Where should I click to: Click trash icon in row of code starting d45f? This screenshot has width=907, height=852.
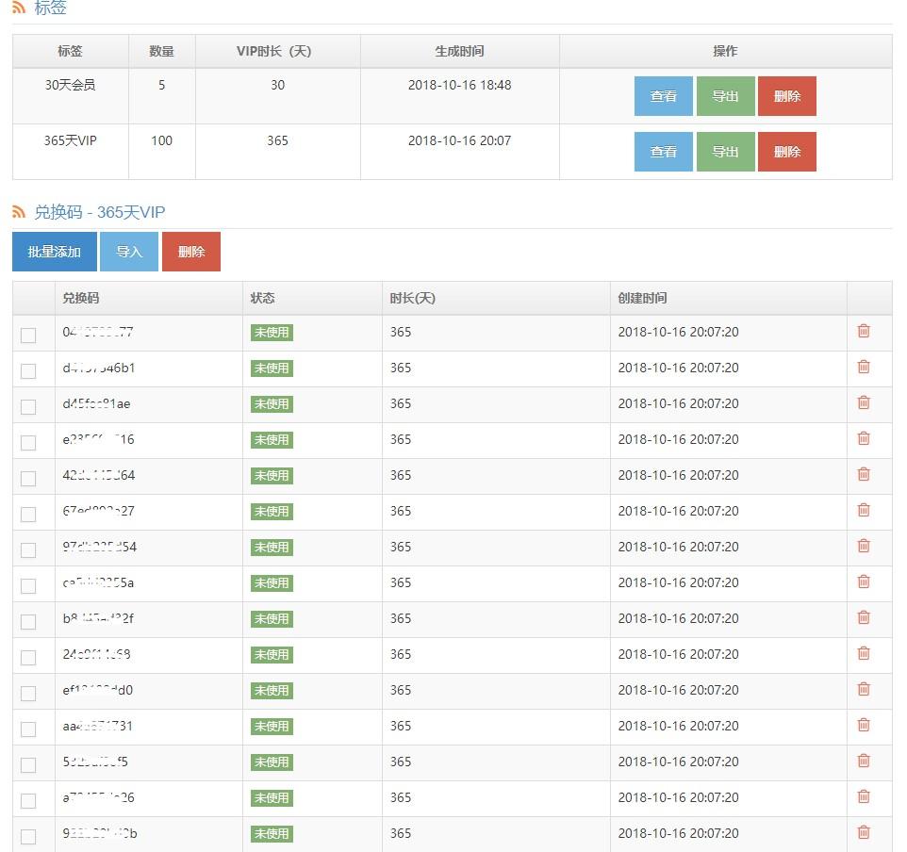863,402
